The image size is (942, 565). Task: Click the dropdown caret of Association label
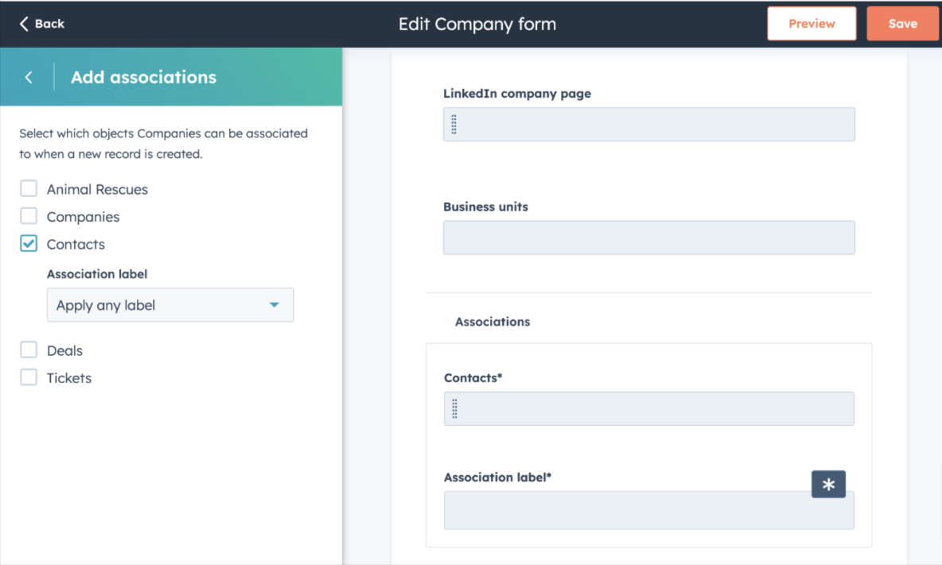point(274,304)
